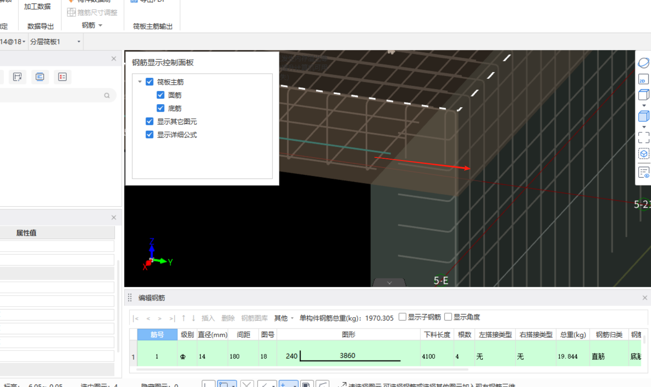Image resolution: width=651 pixels, height=387 pixels.
Task: Go to previous record arrow
Action: 148,318
